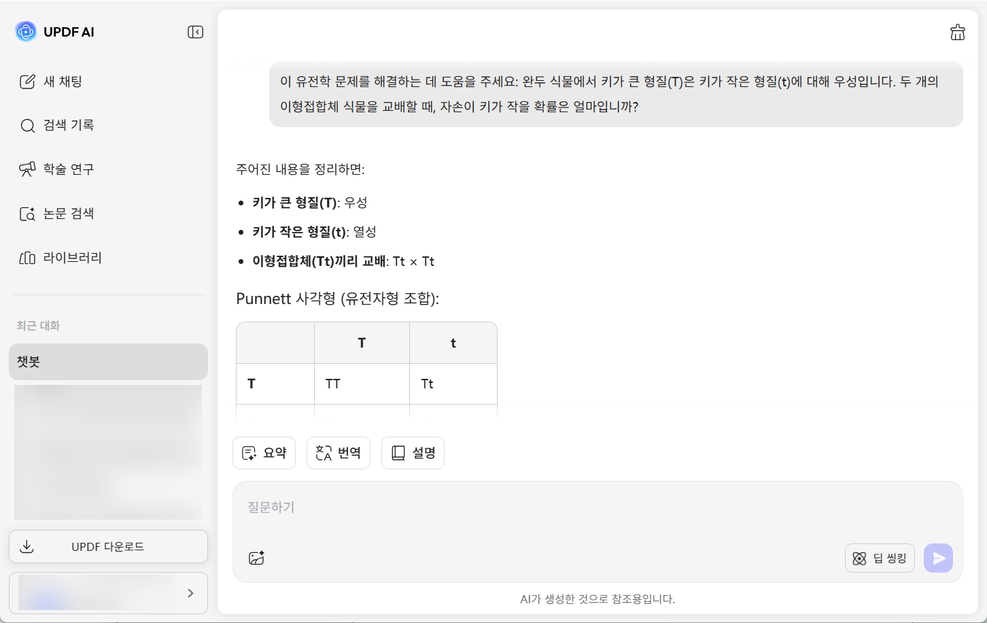Image resolution: width=987 pixels, height=623 pixels.
Task: Collapse the sidebar panel icon
Action: pos(195,32)
